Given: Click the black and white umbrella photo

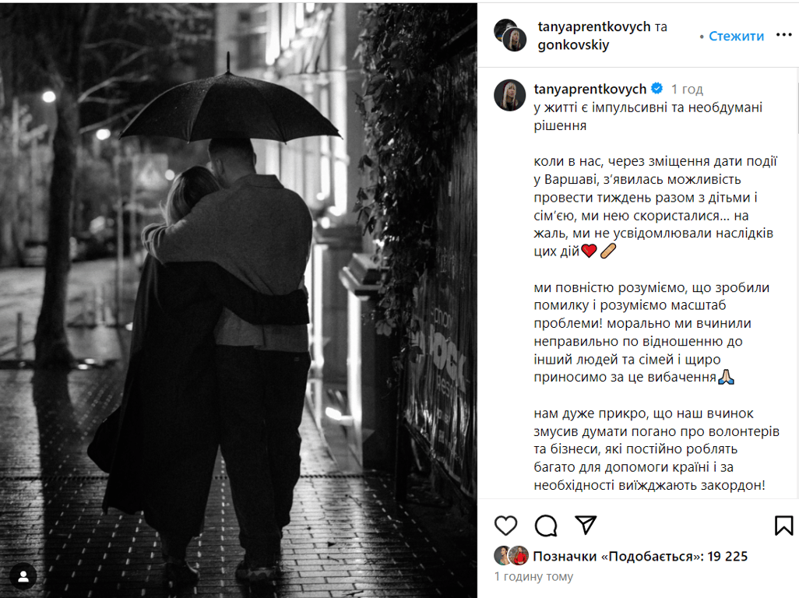Looking at the screenshot, I should (238, 299).
